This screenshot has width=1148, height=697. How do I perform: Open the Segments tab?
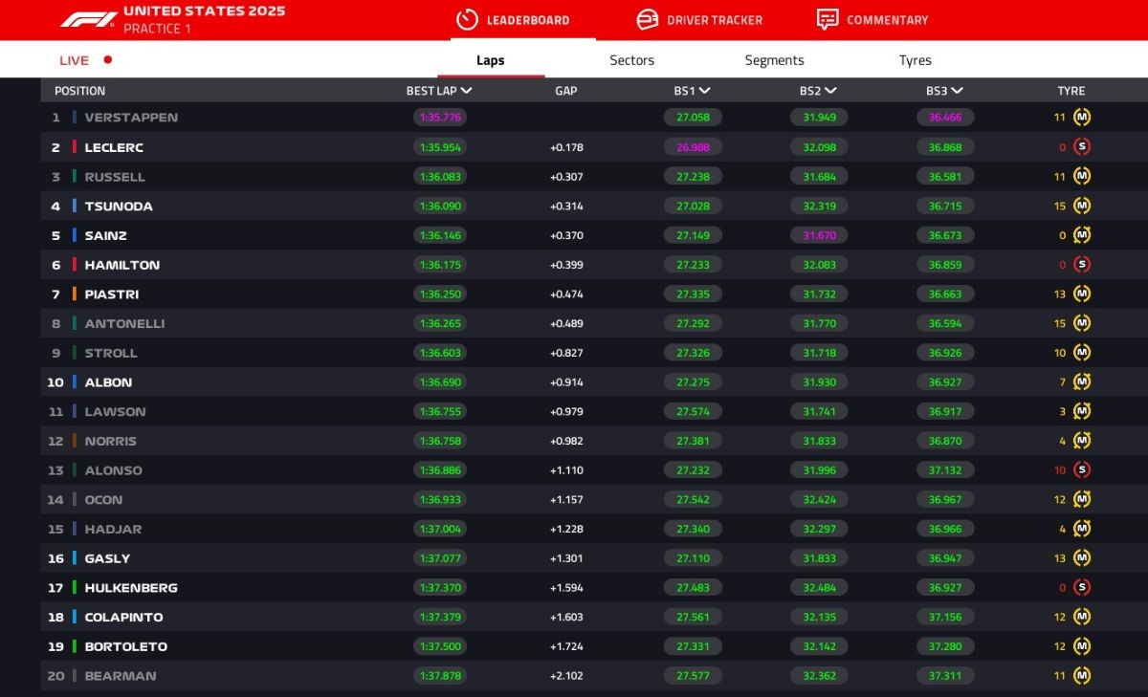coord(774,60)
